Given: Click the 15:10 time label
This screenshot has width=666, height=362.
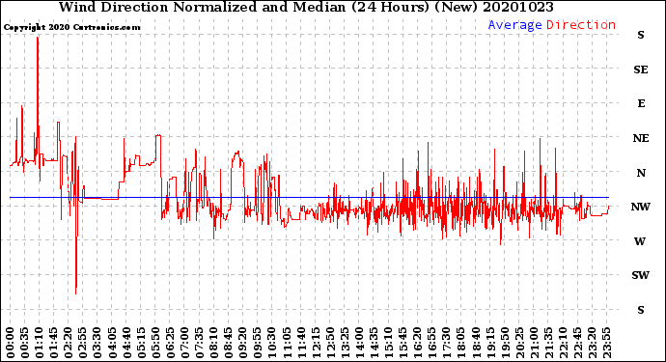Looking at the screenshot, I should point(388,343).
